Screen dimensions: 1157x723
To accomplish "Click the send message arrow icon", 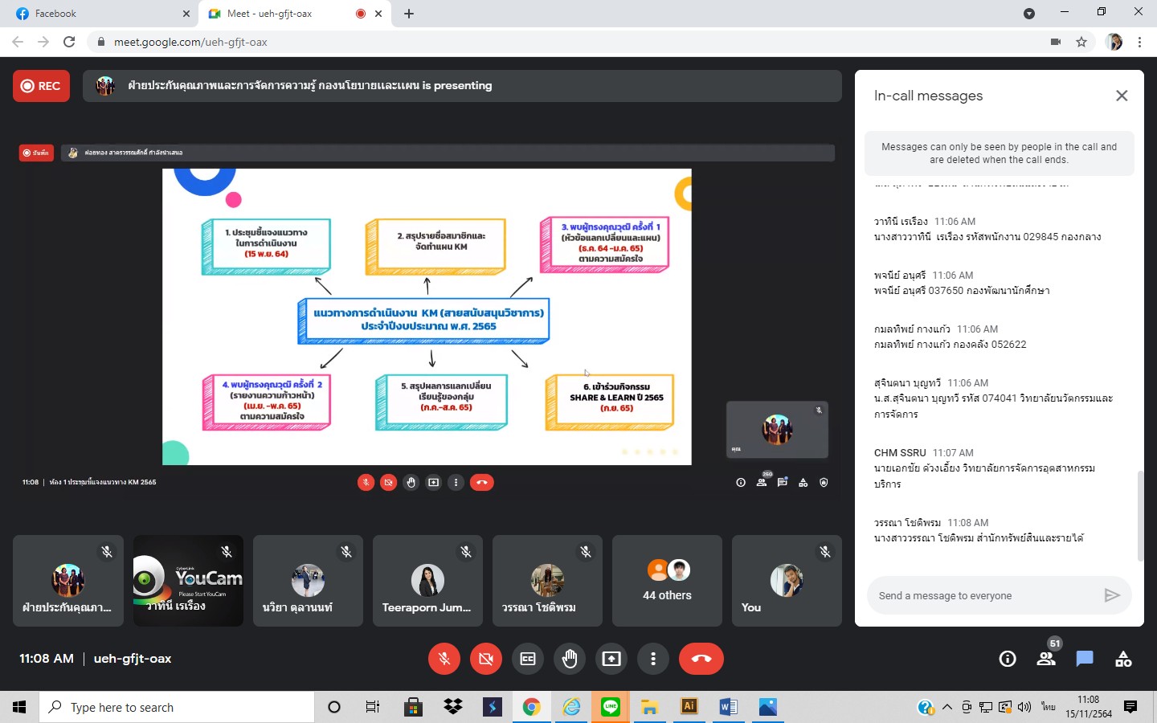I will (x=1112, y=595).
